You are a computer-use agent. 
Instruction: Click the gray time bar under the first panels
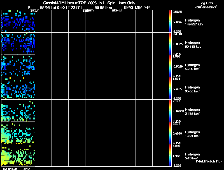click(x=18, y=167)
